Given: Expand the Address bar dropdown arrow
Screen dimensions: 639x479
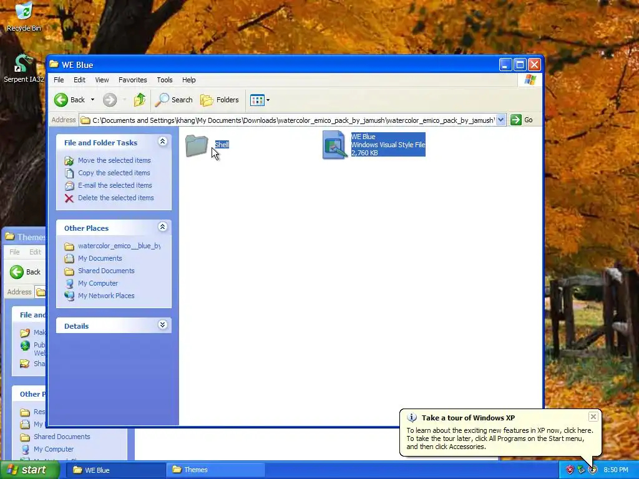Looking at the screenshot, I should 501,120.
